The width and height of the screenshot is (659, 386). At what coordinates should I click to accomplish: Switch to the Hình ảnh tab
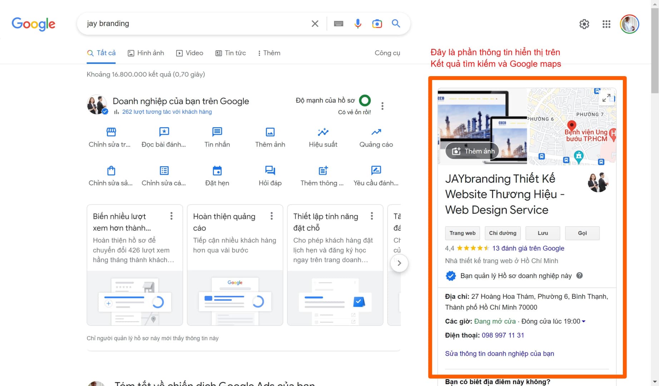(146, 53)
